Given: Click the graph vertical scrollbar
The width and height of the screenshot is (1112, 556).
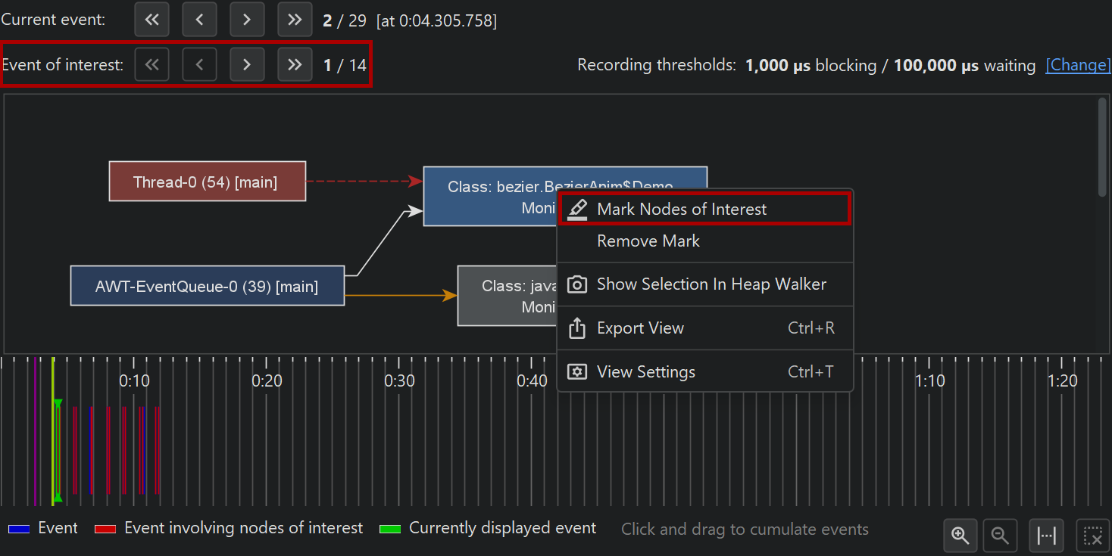Looking at the screenshot, I should click(1102, 148).
